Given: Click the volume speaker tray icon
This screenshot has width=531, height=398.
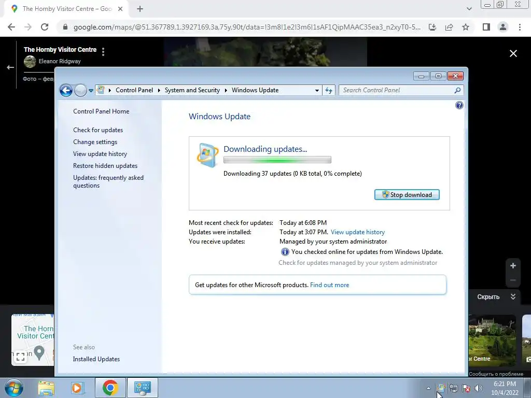Looking at the screenshot, I should (x=479, y=388).
